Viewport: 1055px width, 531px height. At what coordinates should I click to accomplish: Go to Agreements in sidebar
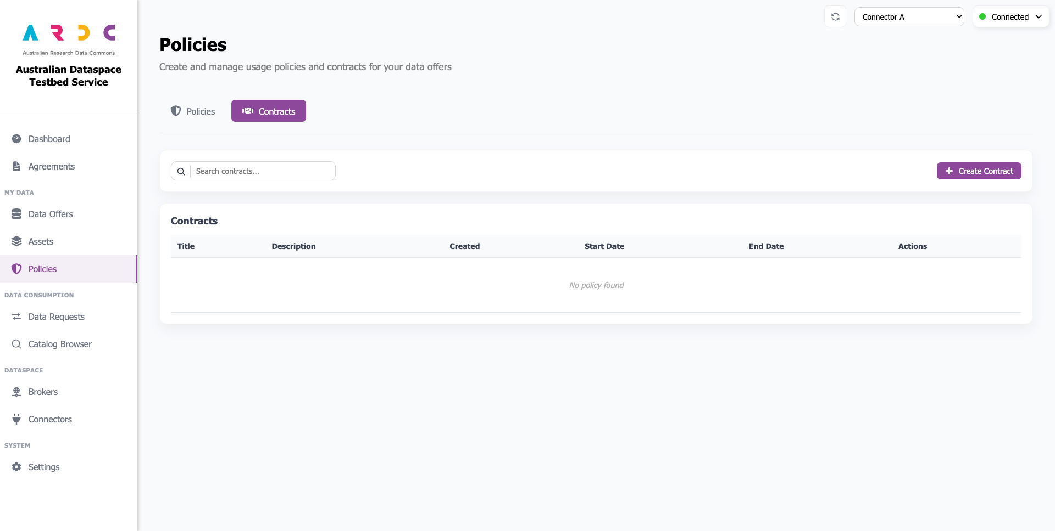coord(69,166)
